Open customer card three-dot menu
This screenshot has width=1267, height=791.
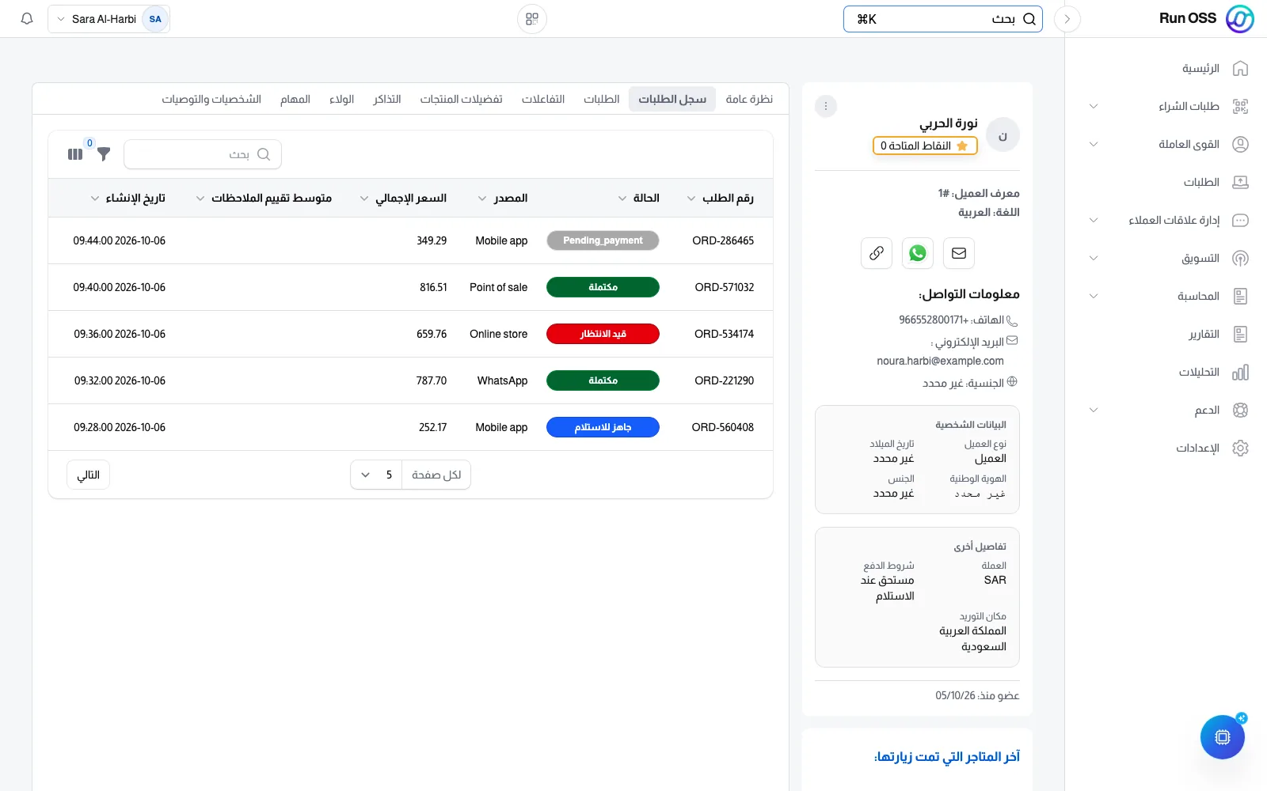(826, 106)
